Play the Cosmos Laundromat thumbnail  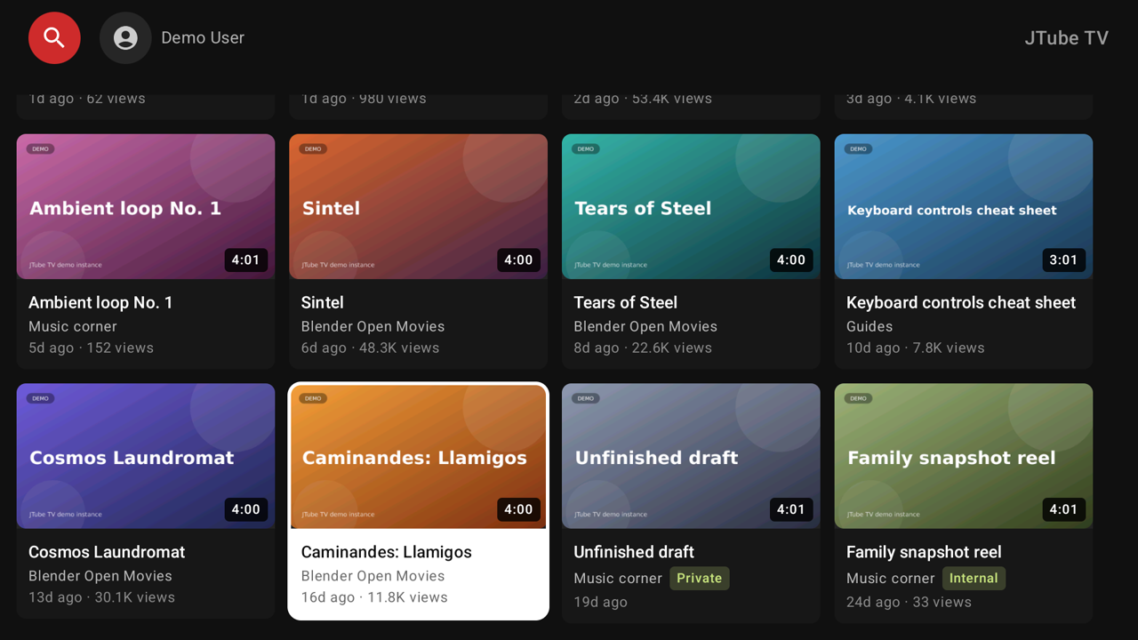point(146,456)
